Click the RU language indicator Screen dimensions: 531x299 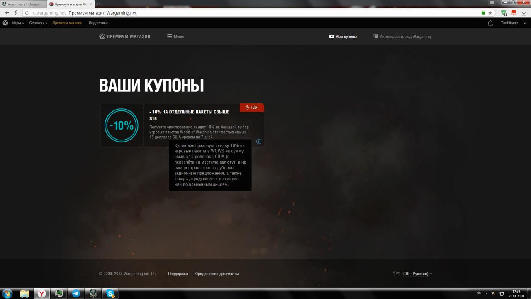pos(479,293)
